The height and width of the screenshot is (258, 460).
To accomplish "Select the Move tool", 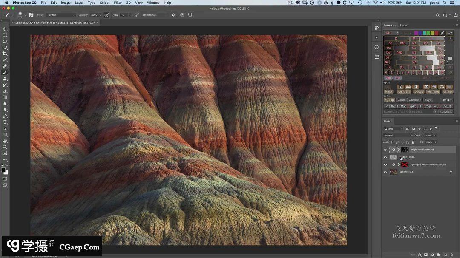I will pyautogui.click(x=5, y=29).
